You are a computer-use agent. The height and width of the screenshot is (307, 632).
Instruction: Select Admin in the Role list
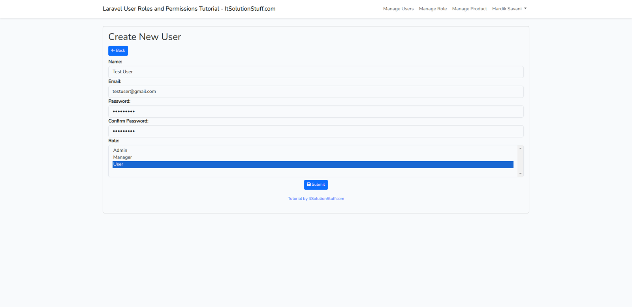pos(120,151)
